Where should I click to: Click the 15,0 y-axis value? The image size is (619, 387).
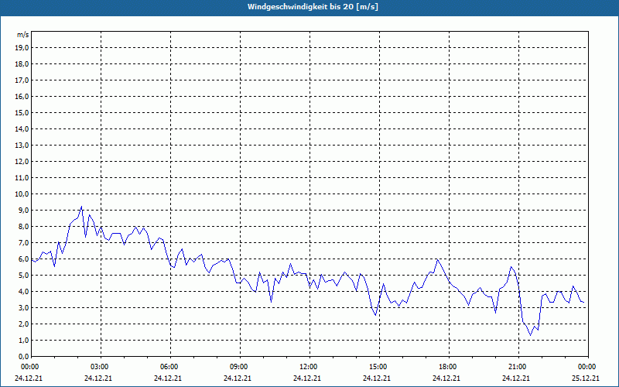[x=22, y=112]
